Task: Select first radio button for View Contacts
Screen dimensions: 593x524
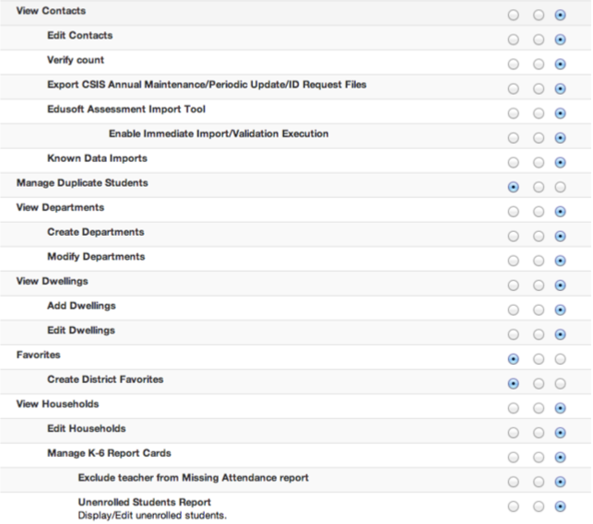Action: pyautogui.click(x=513, y=15)
